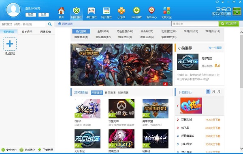Open 无尽战区 thumbnail in 小编推荐
Screen dimensions: 243x154
(188, 62)
